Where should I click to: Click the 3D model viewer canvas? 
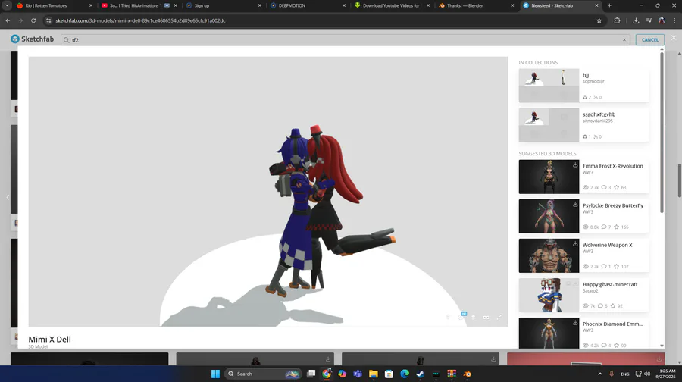268,192
